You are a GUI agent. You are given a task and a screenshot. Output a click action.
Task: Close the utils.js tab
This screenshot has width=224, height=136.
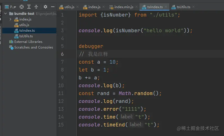77,7
